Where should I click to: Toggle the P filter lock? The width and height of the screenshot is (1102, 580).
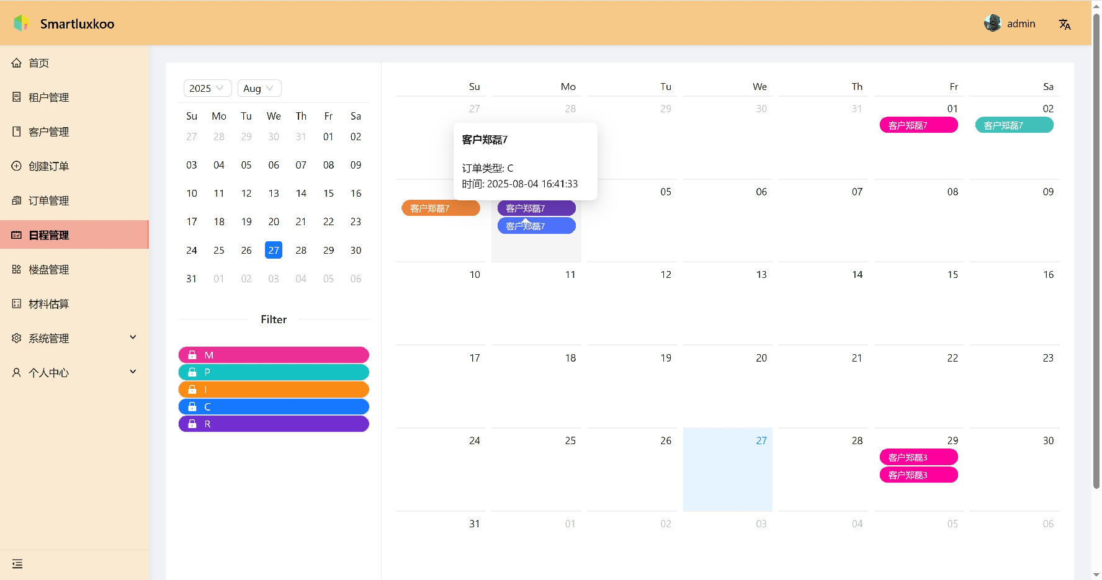point(192,372)
